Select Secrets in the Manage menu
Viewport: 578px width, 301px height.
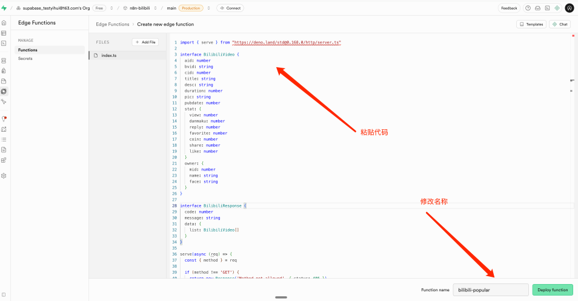pyautogui.click(x=25, y=59)
